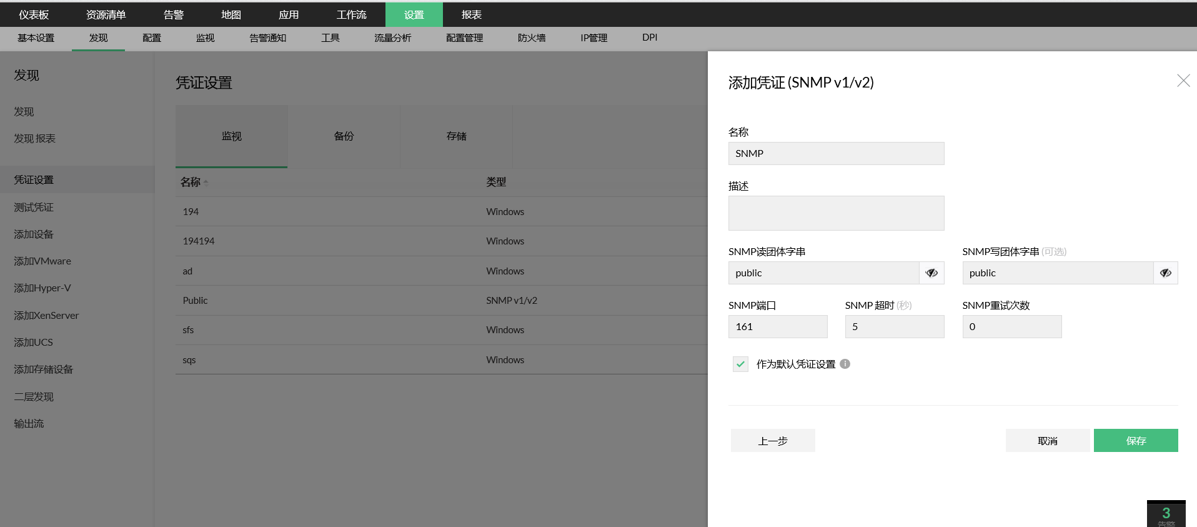Switch to the IP管理 sub-tab
Screen dimensions: 1197x527
coord(594,38)
